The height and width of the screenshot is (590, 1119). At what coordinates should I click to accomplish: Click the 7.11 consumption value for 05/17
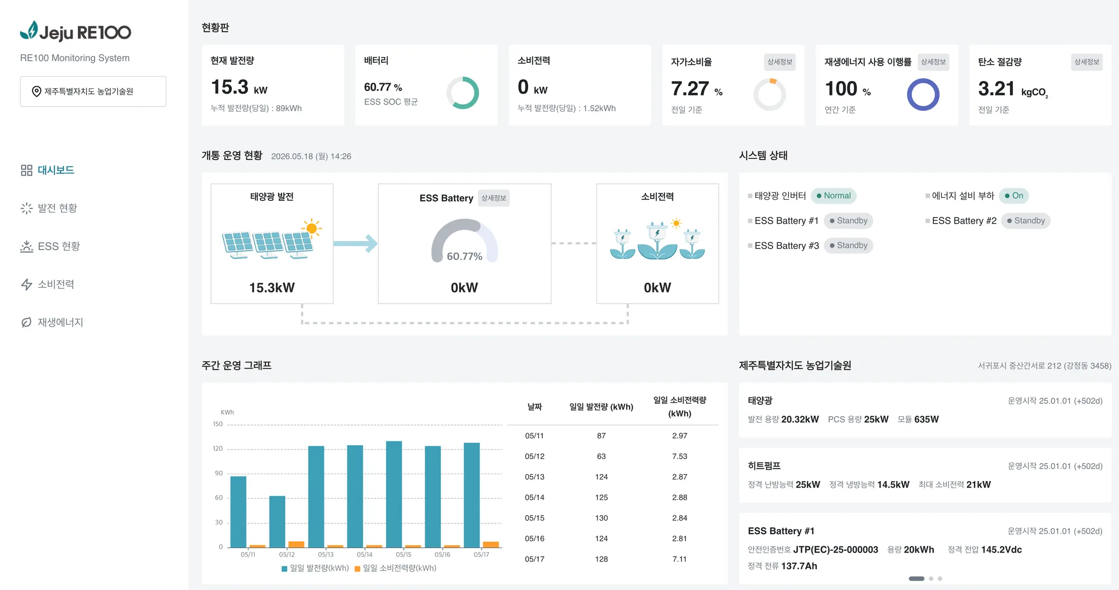pos(680,559)
